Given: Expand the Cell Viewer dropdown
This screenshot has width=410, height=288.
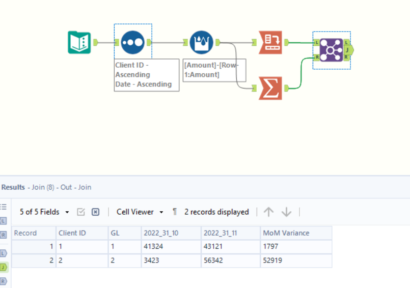Looking at the screenshot, I should coord(140,212).
